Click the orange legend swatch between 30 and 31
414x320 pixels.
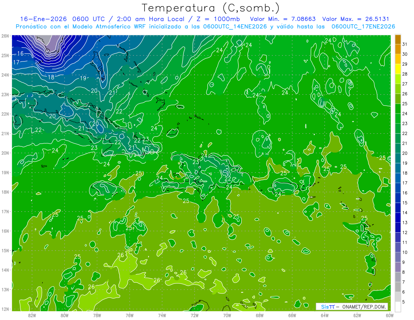coord(398,49)
